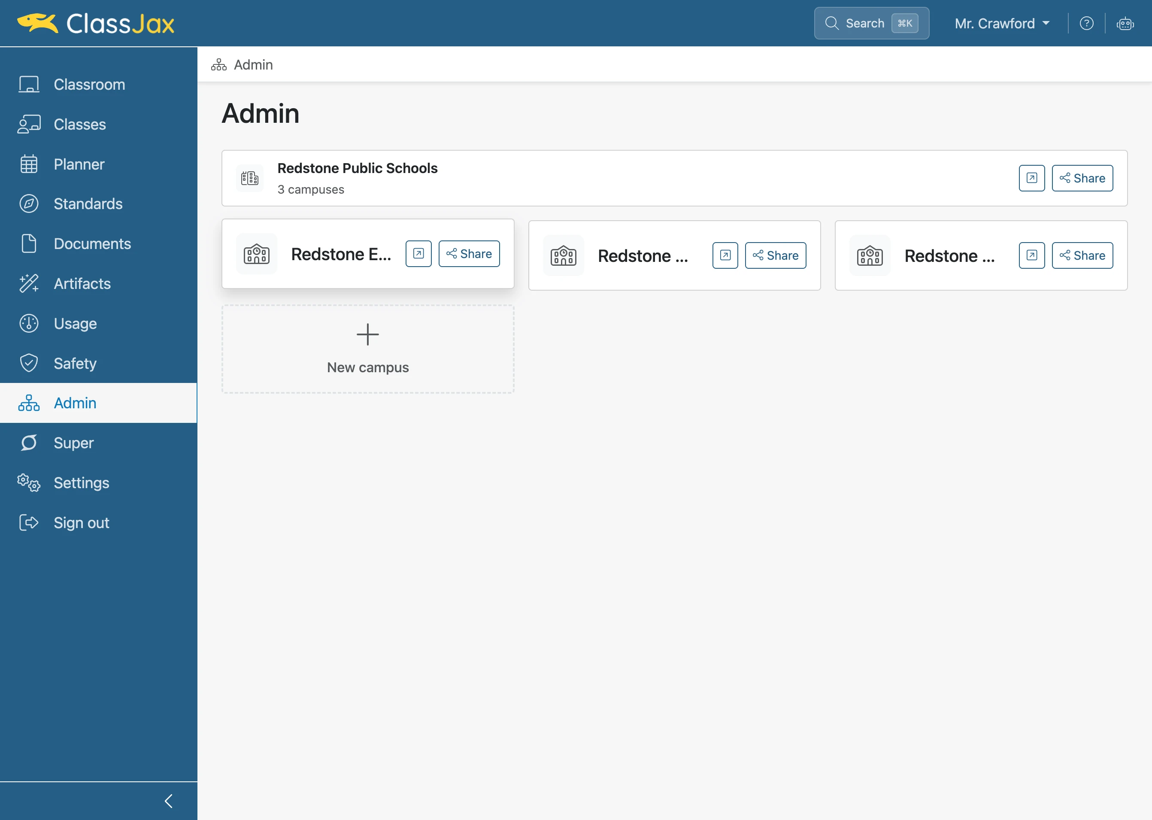Click the school building icon on second campus card

(563, 255)
